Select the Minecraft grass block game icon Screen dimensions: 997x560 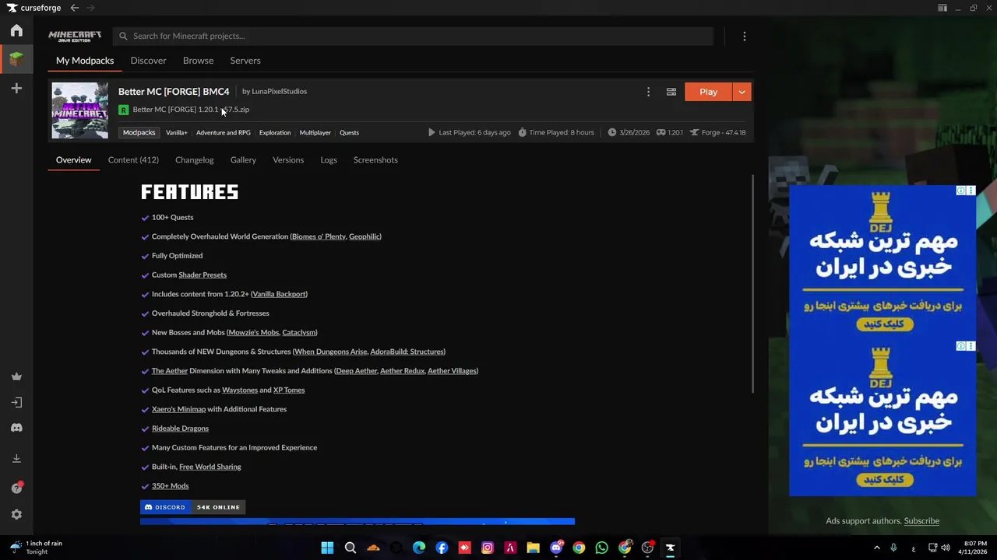pos(16,58)
